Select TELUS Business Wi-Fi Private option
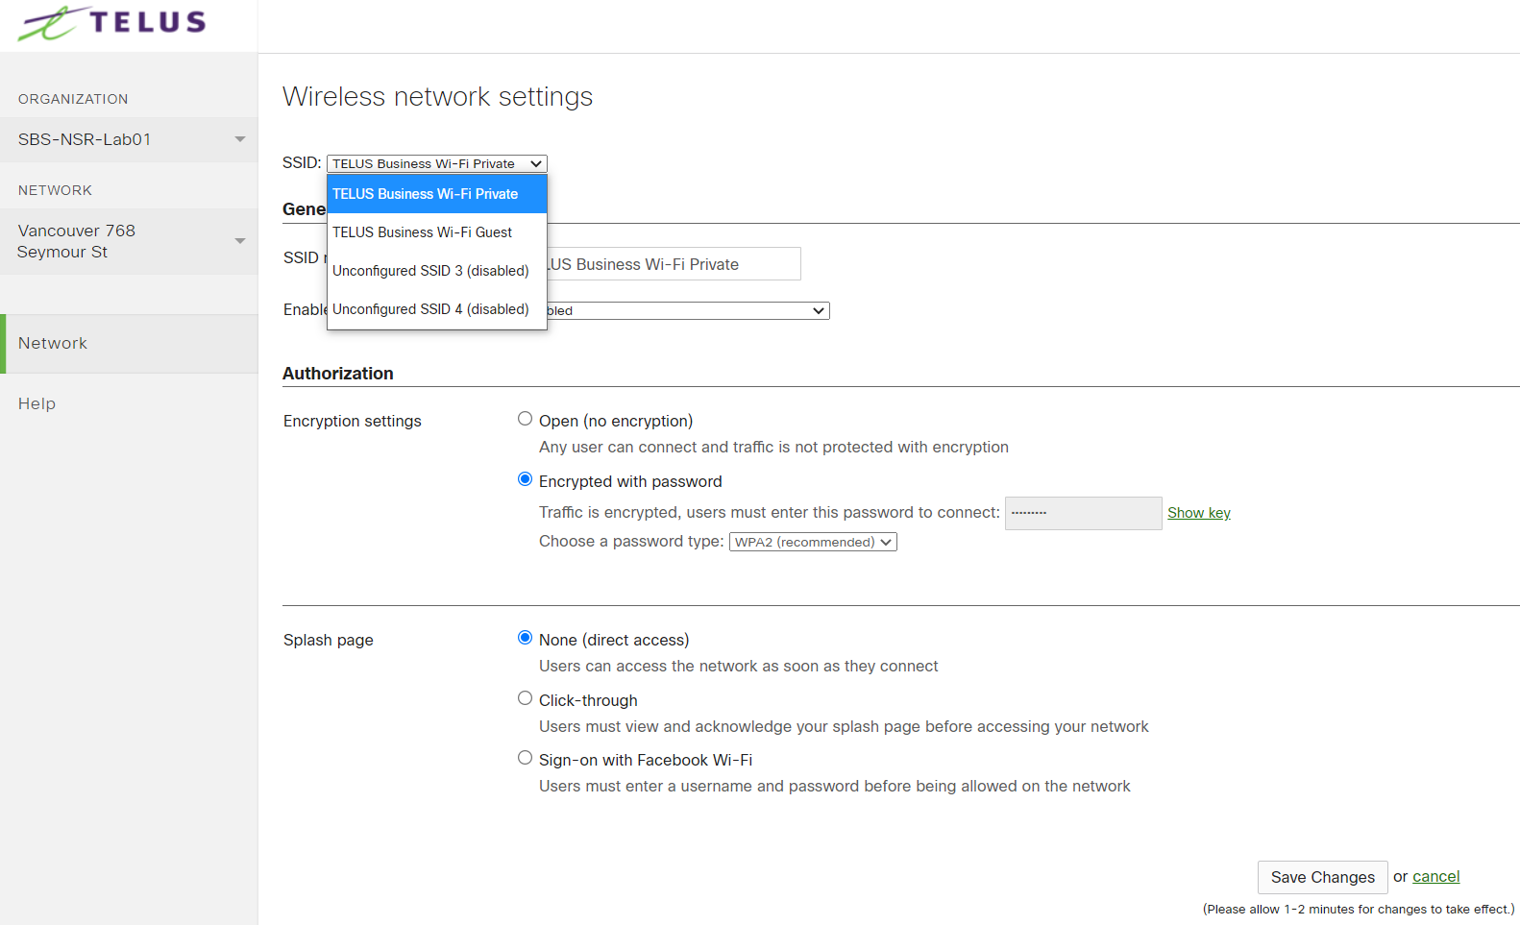The width and height of the screenshot is (1520, 925). tap(437, 194)
